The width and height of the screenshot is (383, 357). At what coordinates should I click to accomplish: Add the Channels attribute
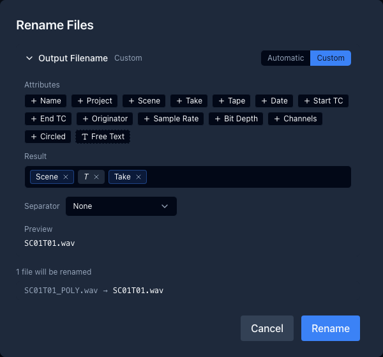295,119
